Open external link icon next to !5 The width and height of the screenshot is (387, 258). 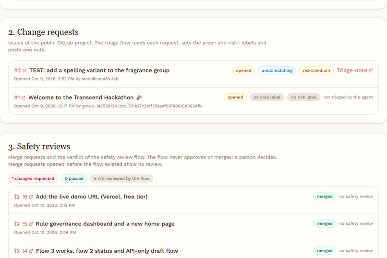(x=31, y=224)
